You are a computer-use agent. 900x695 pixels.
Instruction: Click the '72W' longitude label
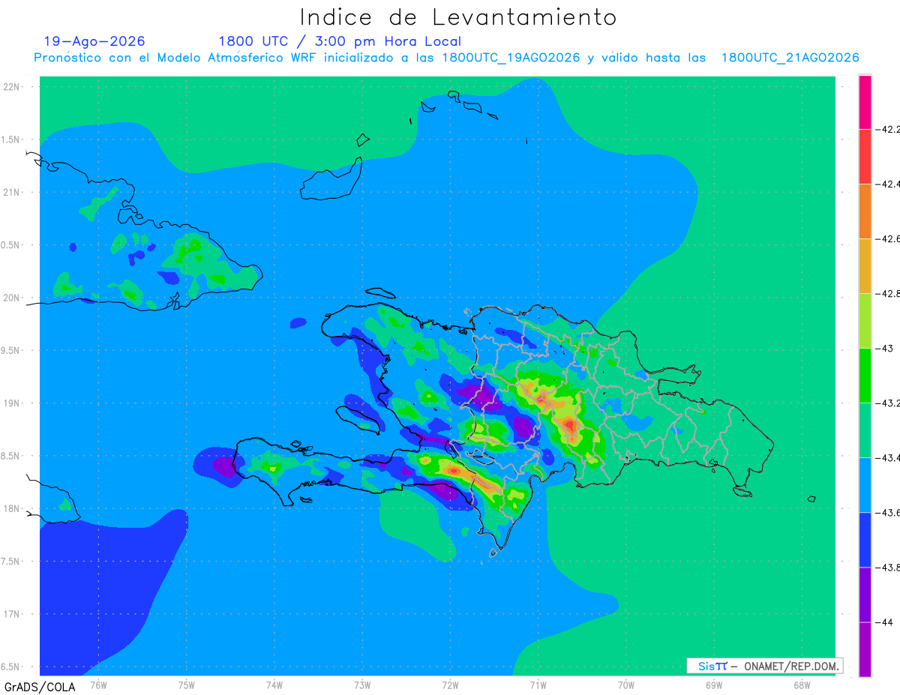450,685
